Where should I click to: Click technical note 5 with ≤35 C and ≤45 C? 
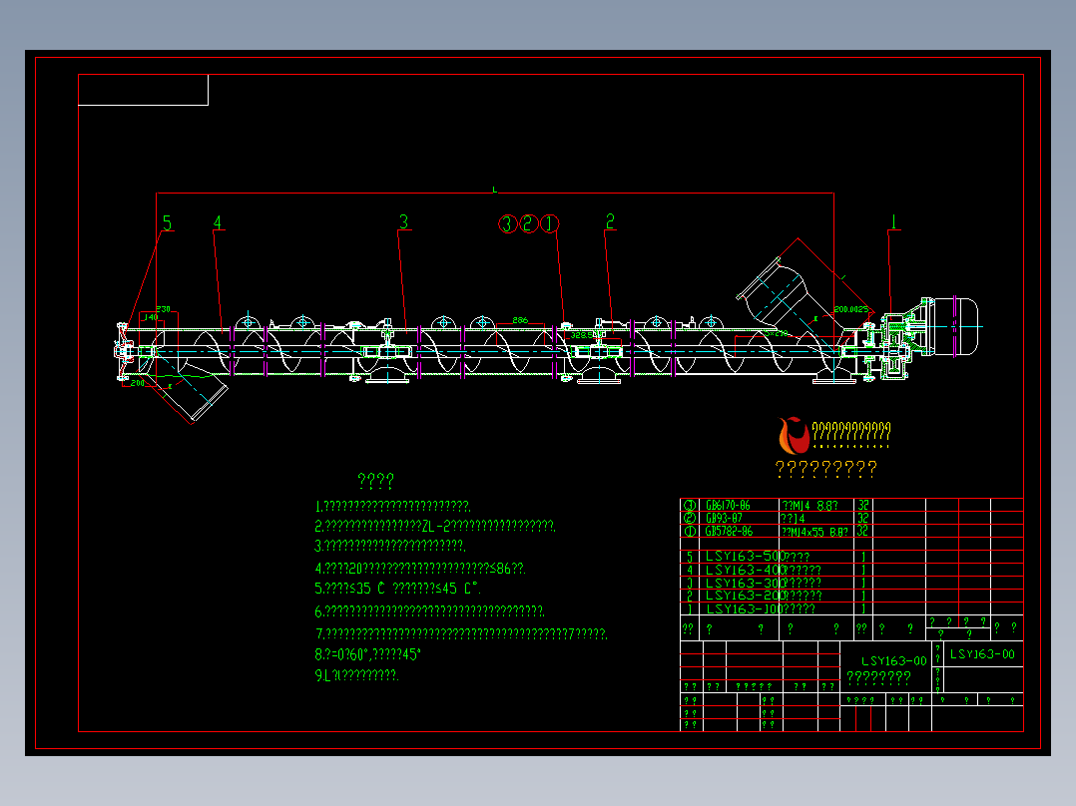[397, 589]
